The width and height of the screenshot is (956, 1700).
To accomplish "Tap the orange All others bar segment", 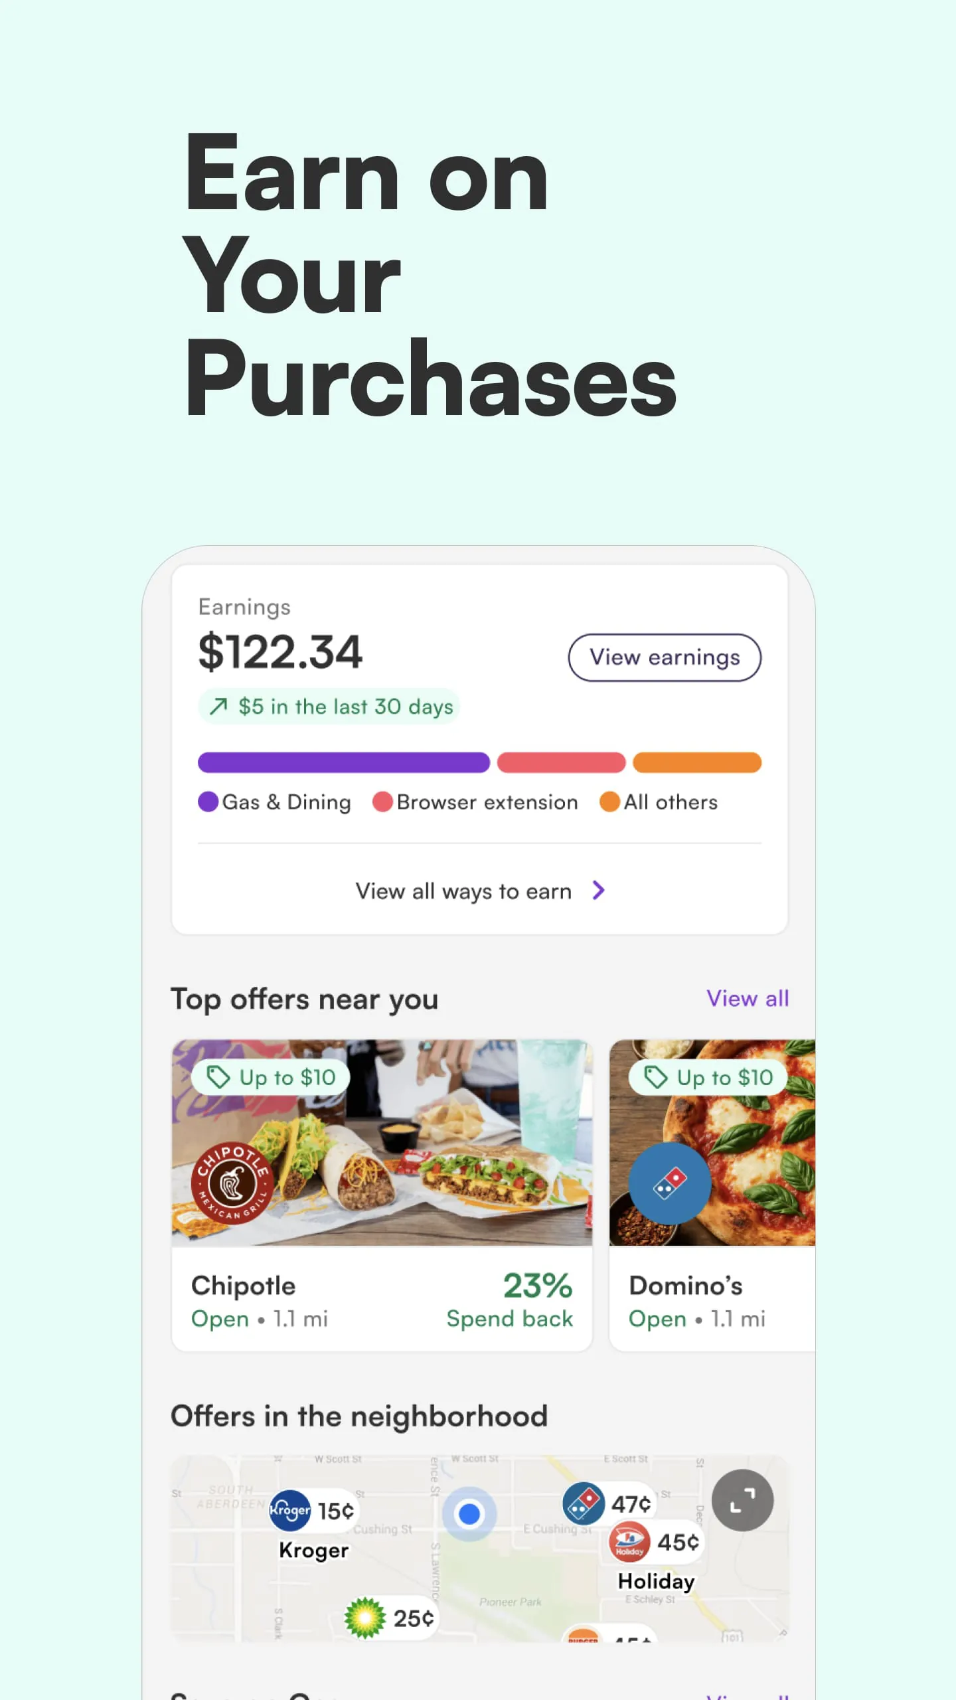I will point(696,762).
